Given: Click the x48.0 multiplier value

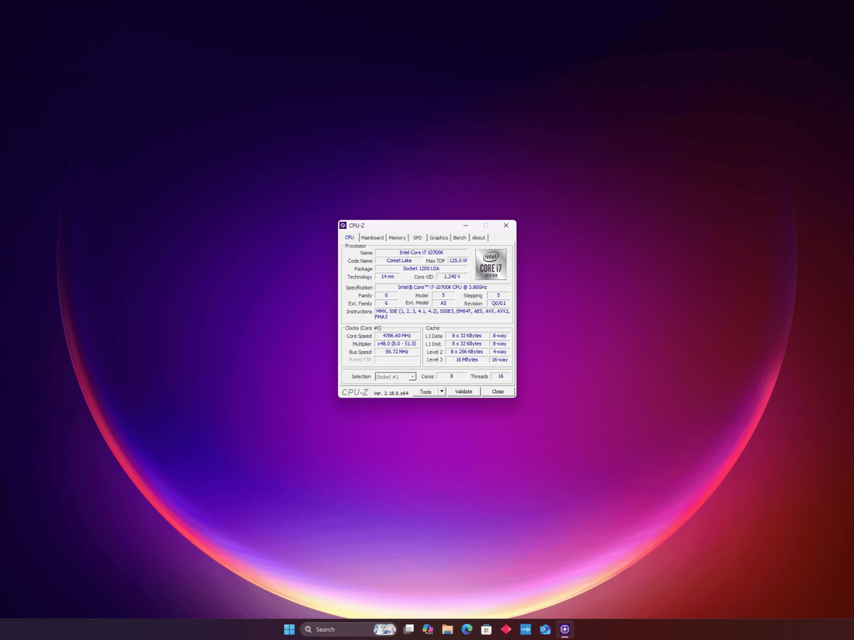Looking at the screenshot, I should pyautogui.click(x=397, y=344).
